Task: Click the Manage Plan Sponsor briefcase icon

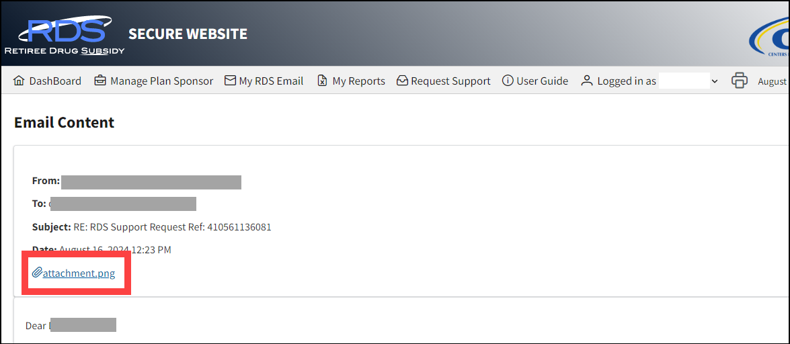Action: pyautogui.click(x=100, y=81)
